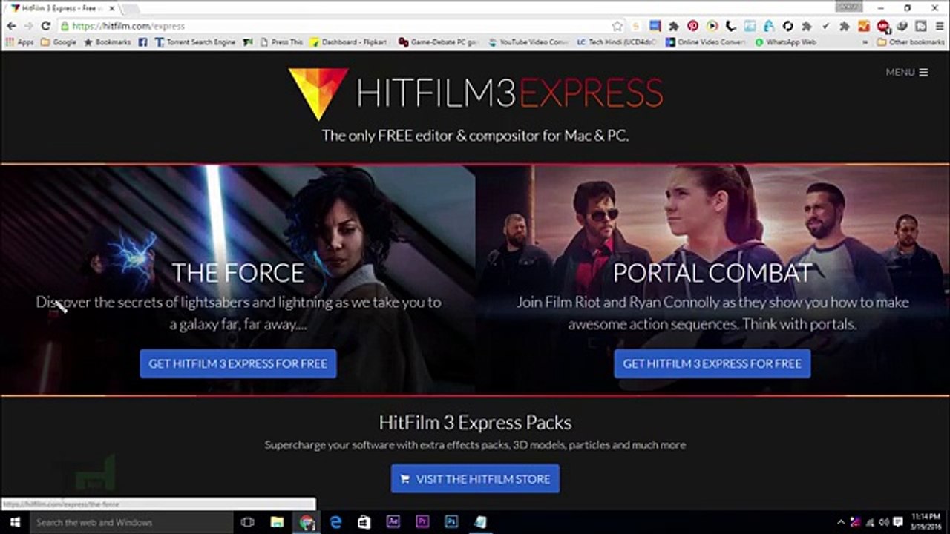The image size is (950, 534).
Task: Go back using the browser back arrow
Action: click(x=11, y=26)
